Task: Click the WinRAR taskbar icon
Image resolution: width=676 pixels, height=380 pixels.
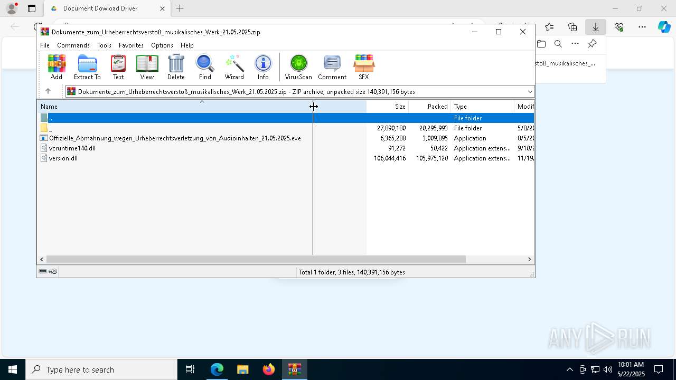Action: (x=295, y=369)
